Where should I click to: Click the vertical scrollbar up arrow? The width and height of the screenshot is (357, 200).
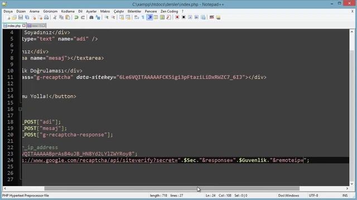tap(352, 32)
